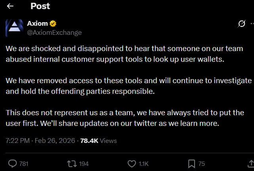This screenshot has width=254, height=171.
Task: Go back using the left arrow
Action: (x=10, y=6)
